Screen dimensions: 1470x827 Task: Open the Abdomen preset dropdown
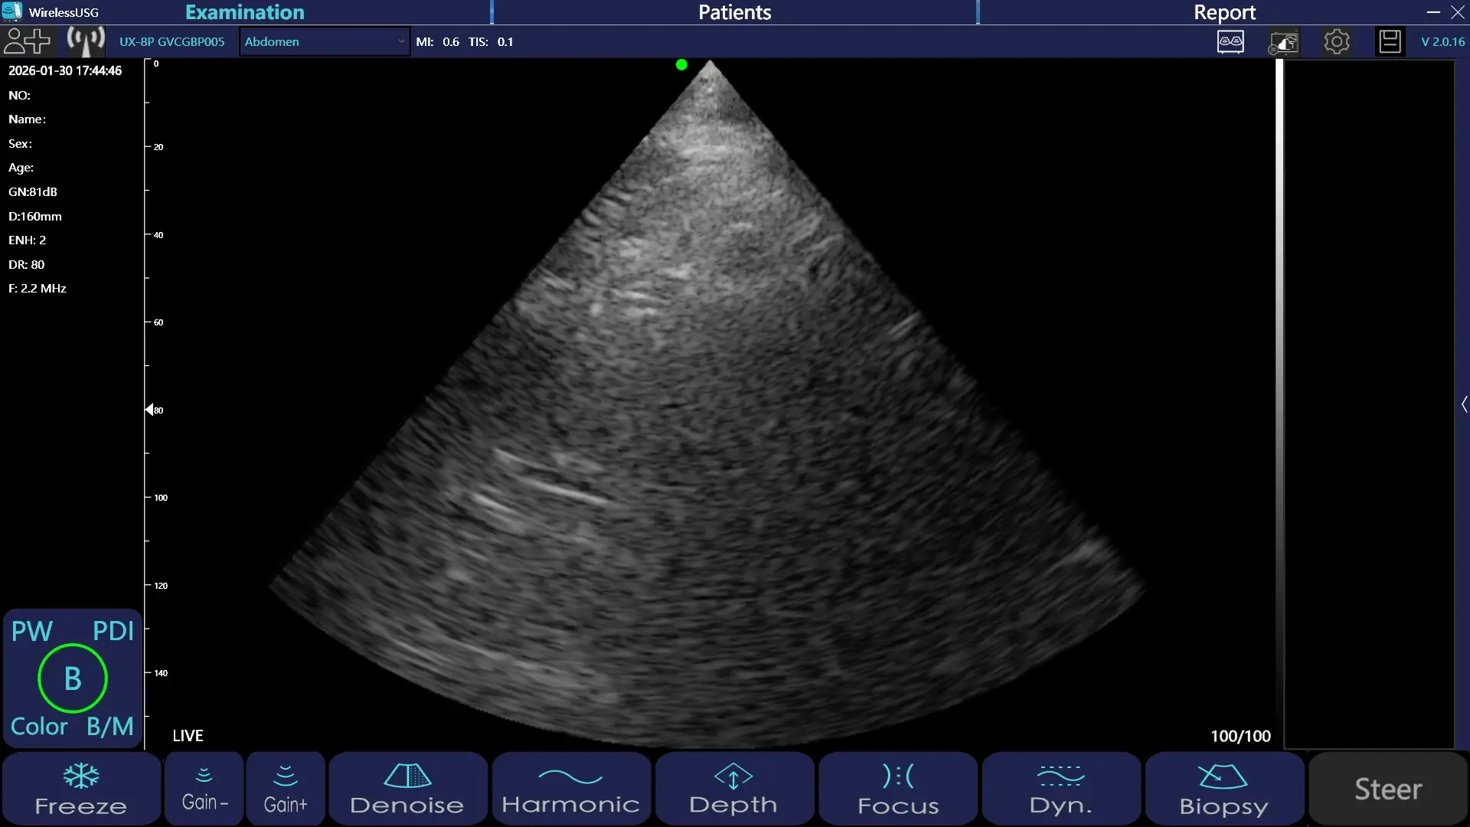tap(325, 41)
